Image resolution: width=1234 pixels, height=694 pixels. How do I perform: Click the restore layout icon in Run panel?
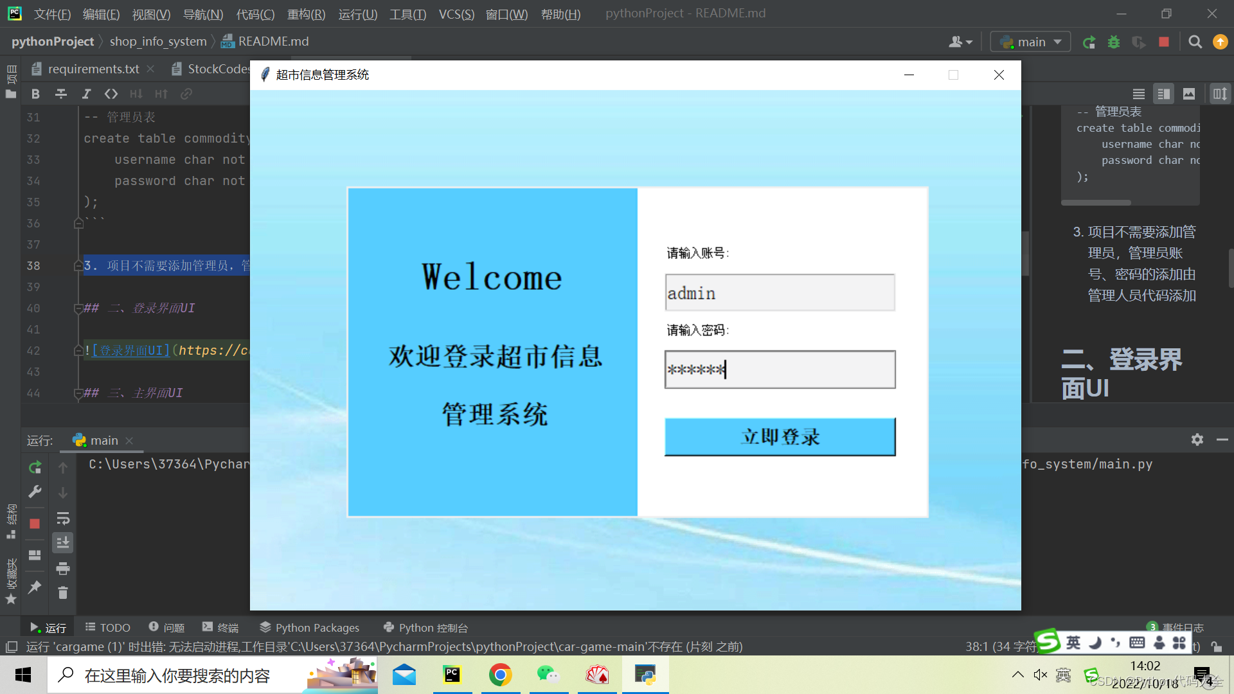tap(35, 555)
